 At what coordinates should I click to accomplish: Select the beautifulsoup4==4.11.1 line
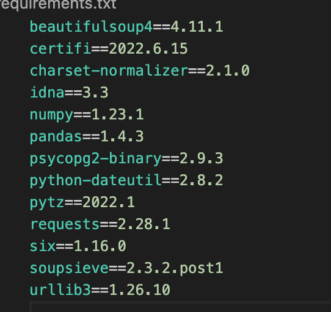[x=126, y=27]
